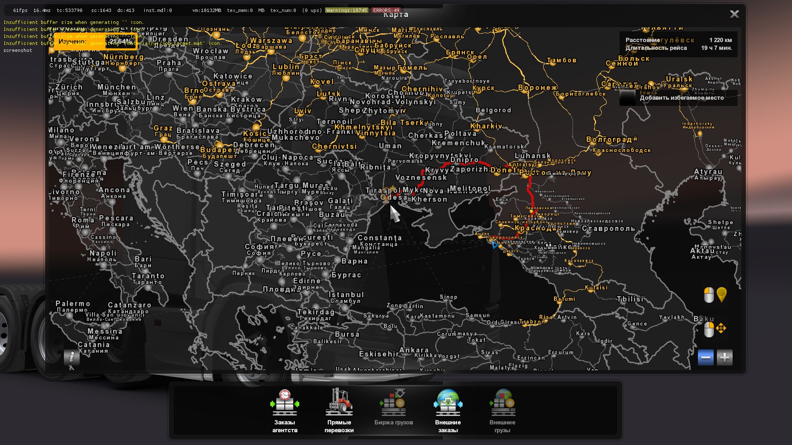Close the Карта map window

point(734,14)
